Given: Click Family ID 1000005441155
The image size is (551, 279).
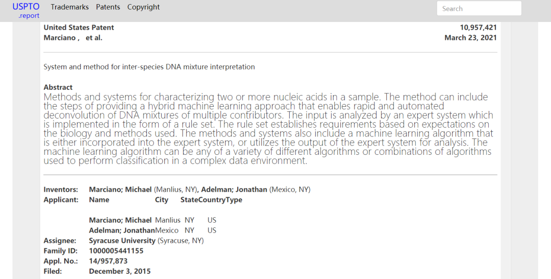Looking at the screenshot, I should tap(116, 251).
